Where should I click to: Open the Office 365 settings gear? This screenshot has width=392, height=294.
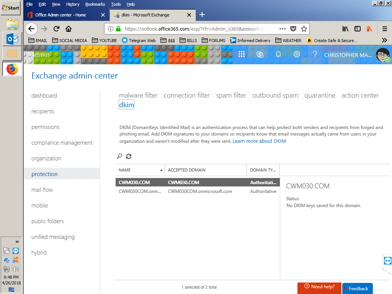coord(297,54)
